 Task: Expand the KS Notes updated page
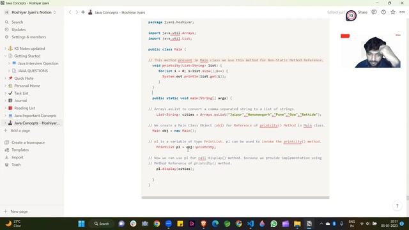[5, 49]
